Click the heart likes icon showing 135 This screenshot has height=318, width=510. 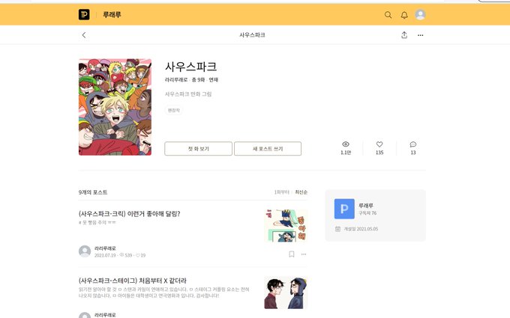(x=379, y=144)
